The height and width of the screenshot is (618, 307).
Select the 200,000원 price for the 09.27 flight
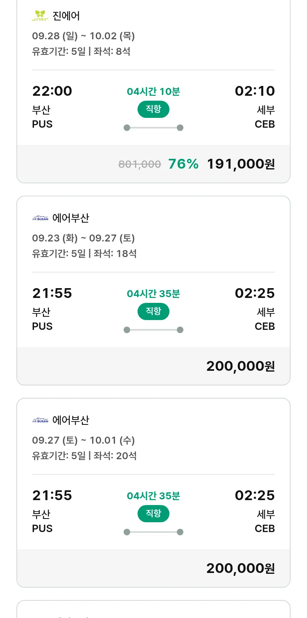pyautogui.click(x=241, y=568)
